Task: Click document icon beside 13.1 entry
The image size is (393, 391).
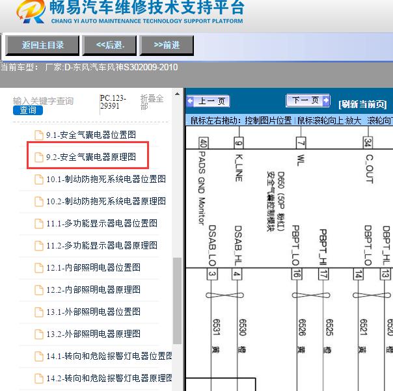Action: coord(39,312)
